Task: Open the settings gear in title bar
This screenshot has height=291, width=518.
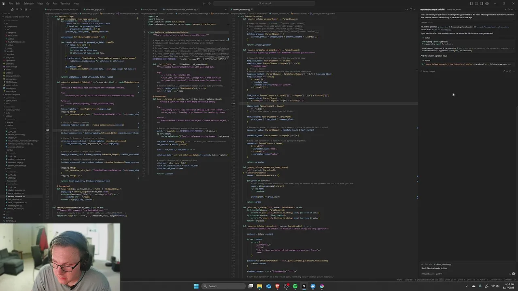Action: tap(487, 4)
